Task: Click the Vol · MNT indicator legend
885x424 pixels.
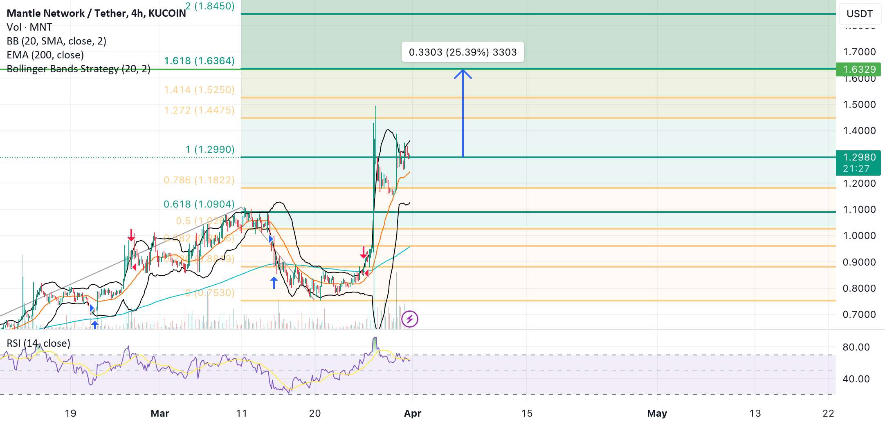Action: pos(29,27)
